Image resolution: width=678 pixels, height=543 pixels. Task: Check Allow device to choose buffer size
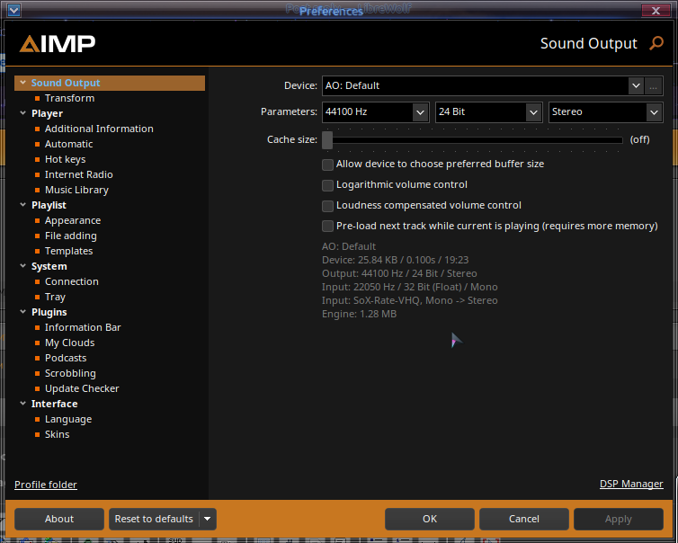point(328,165)
